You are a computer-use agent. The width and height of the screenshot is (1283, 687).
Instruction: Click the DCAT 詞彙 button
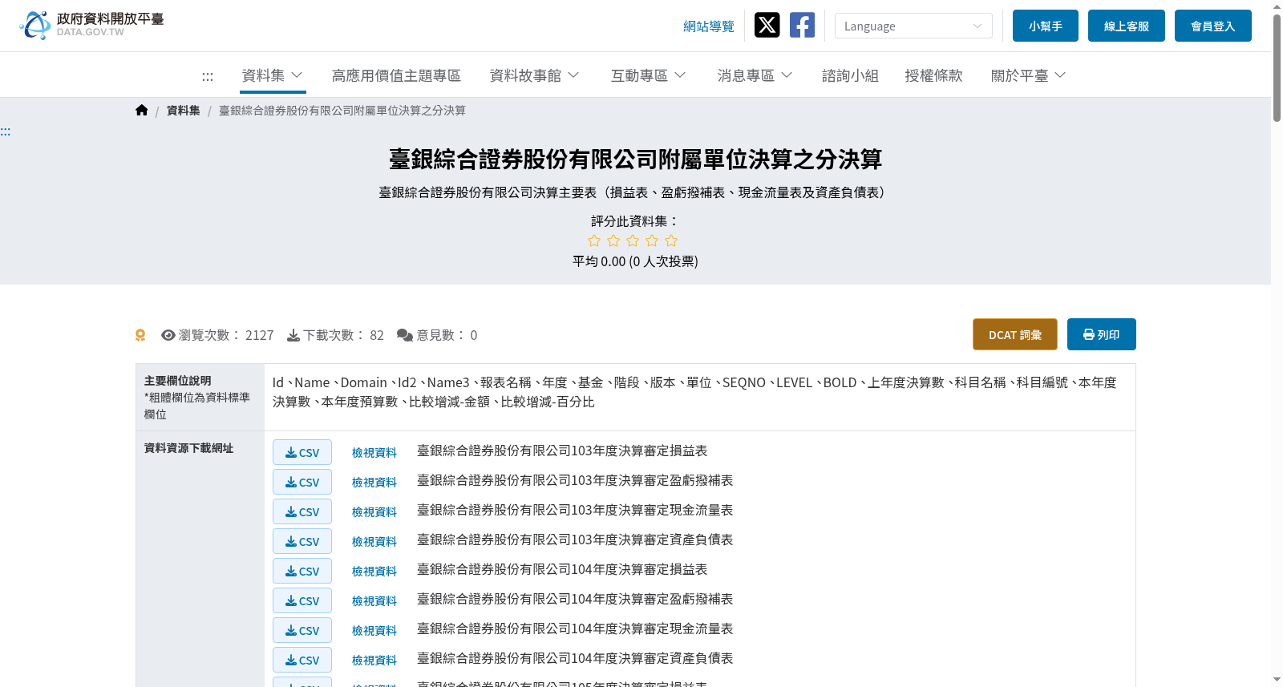click(x=1015, y=334)
